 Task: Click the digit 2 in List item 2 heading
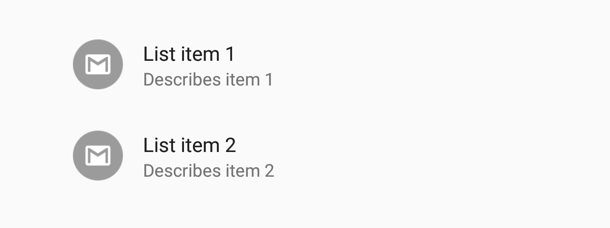pyautogui.click(x=230, y=145)
